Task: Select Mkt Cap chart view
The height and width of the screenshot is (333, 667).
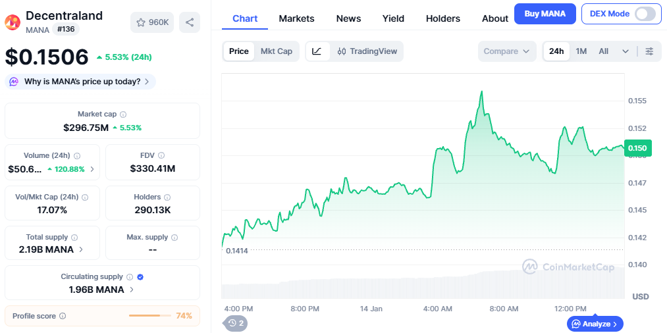Action: (x=277, y=51)
